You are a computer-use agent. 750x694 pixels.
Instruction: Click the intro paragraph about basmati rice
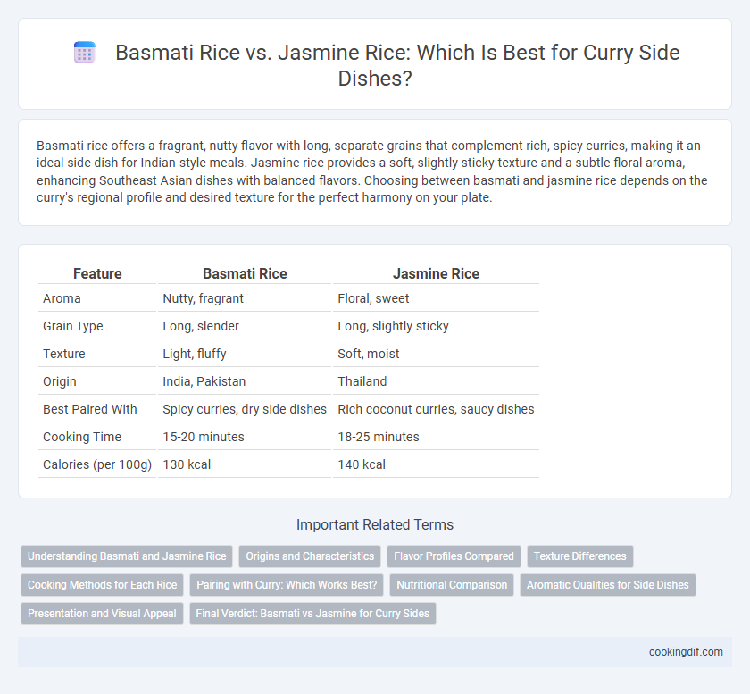(x=372, y=171)
